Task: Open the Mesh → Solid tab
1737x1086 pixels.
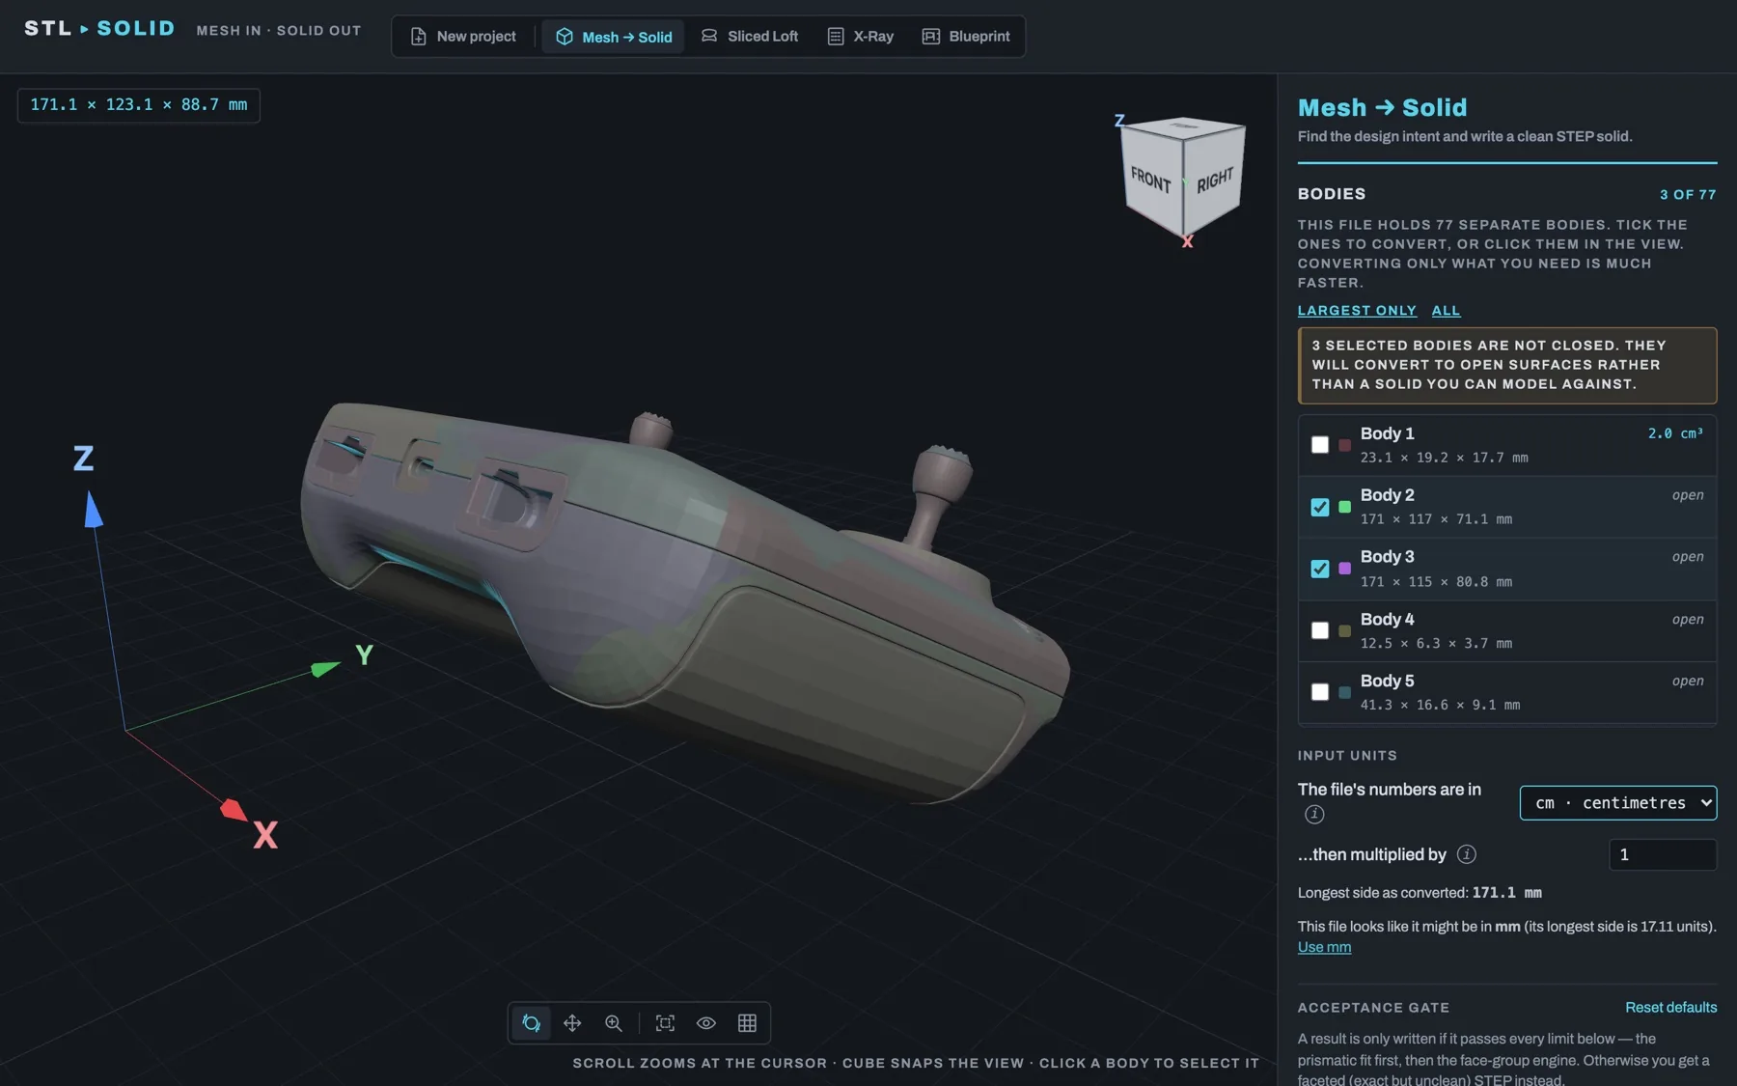Action: (x=614, y=37)
